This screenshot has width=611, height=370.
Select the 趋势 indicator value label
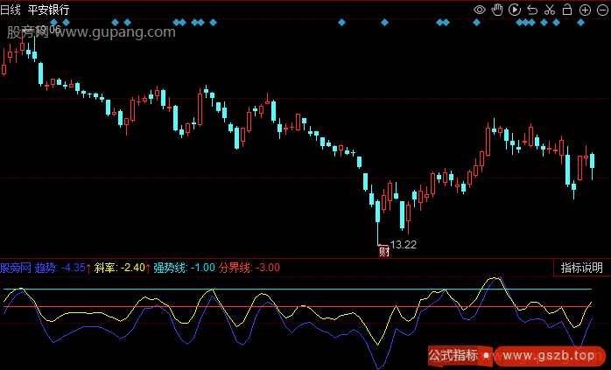(61, 268)
